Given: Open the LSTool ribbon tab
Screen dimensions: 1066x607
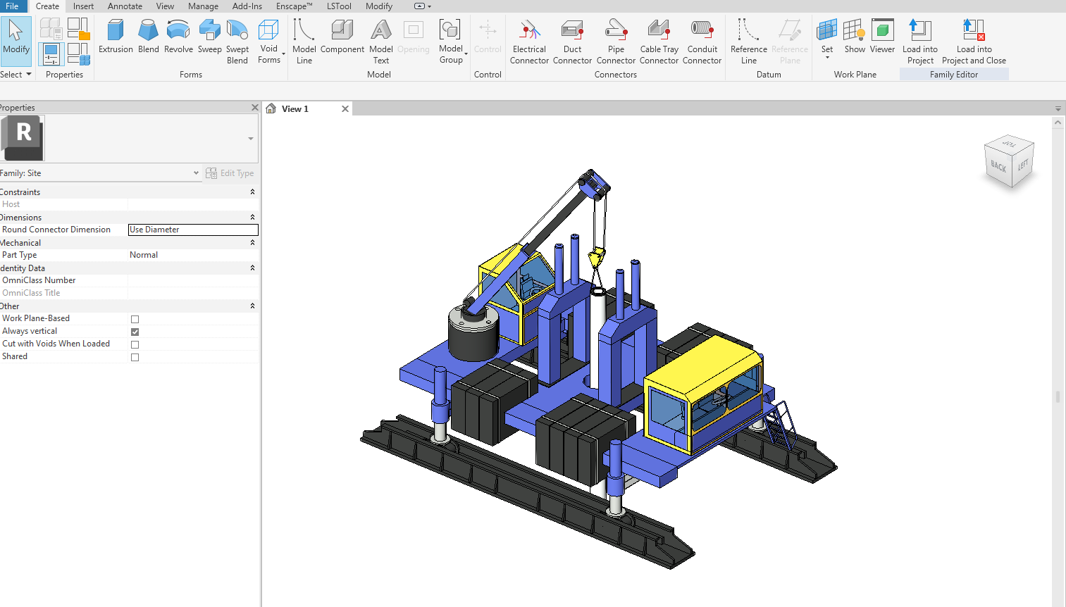Looking at the screenshot, I should tap(339, 6).
